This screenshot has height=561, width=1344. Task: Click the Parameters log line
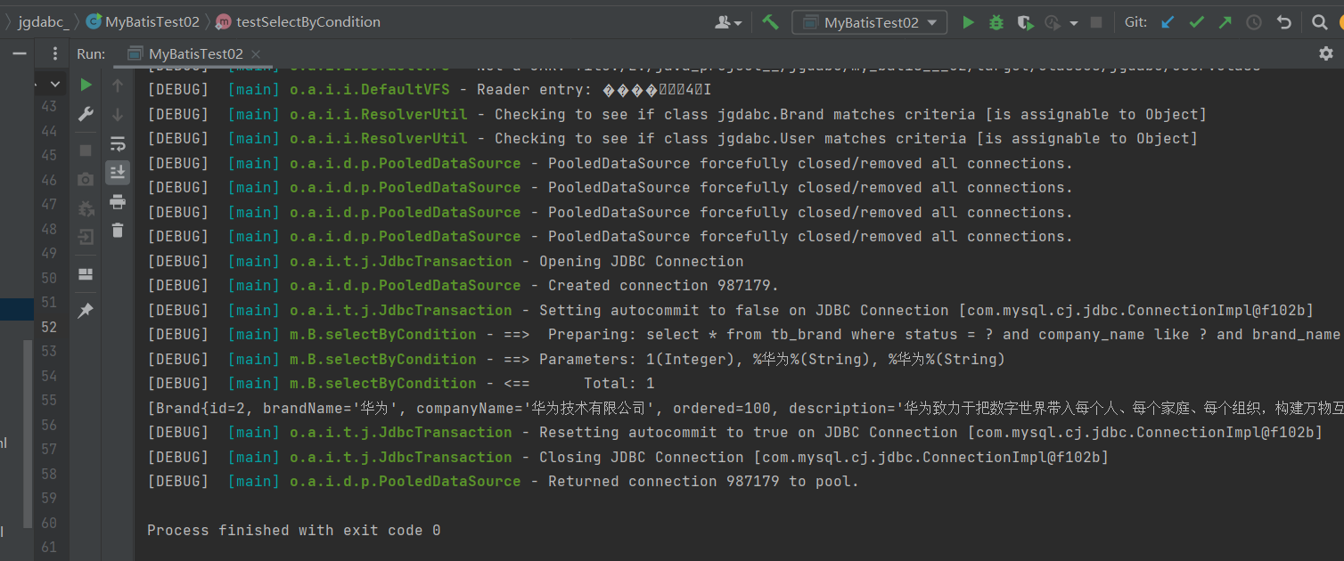point(576,359)
